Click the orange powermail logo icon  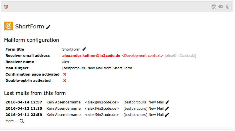9,26
